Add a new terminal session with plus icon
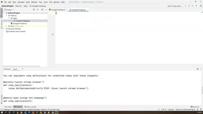The width and height of the screenshot is (203, 114). 22,69
